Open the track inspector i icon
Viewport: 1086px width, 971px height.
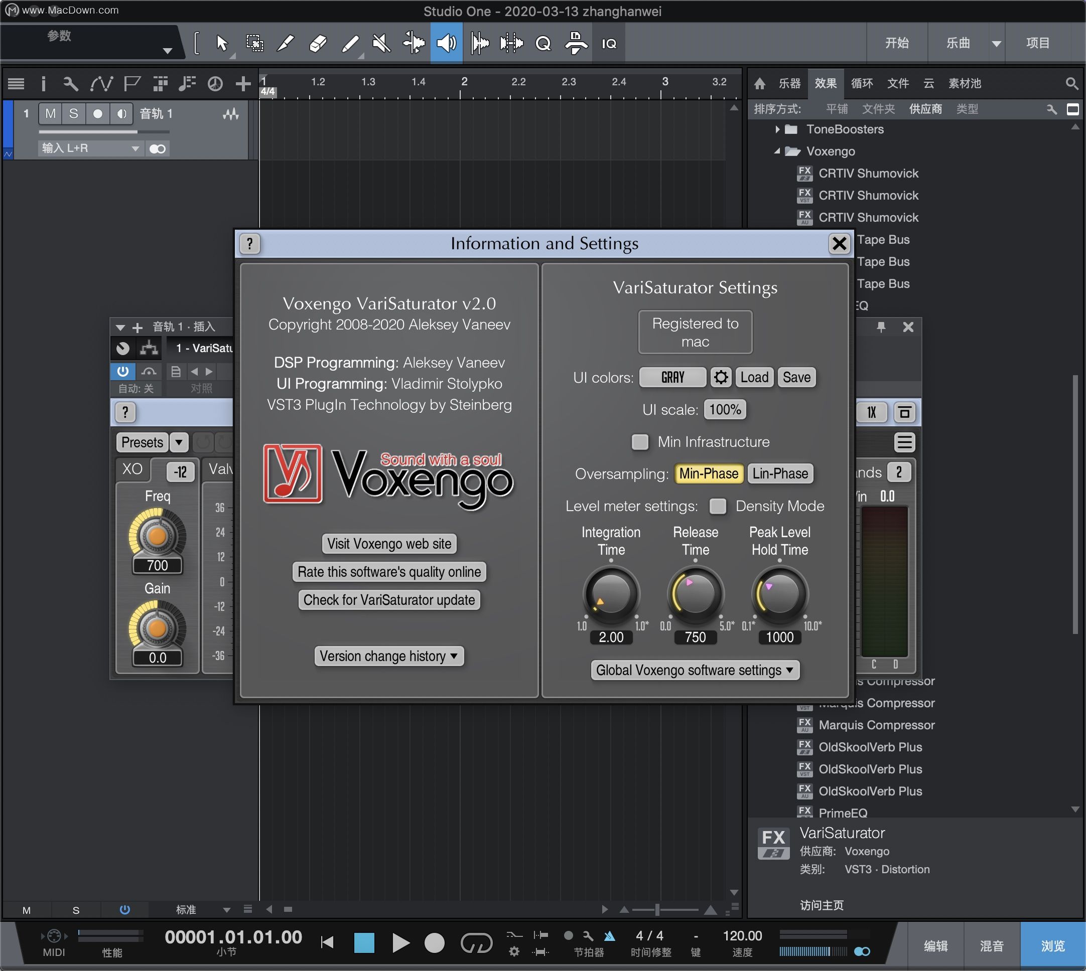point(43,84)
